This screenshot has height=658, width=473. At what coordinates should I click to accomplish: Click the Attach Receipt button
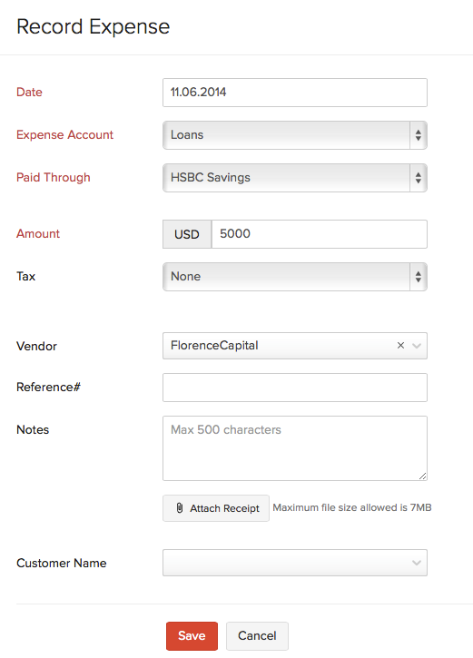[216, 508]
